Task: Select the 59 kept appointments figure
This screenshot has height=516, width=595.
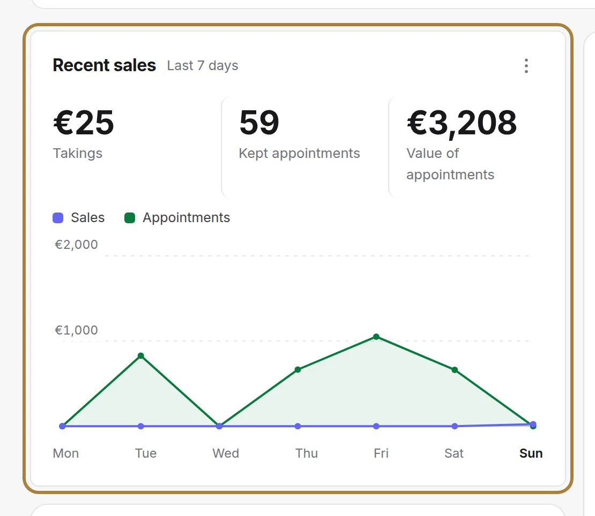Action: point(259,123)
